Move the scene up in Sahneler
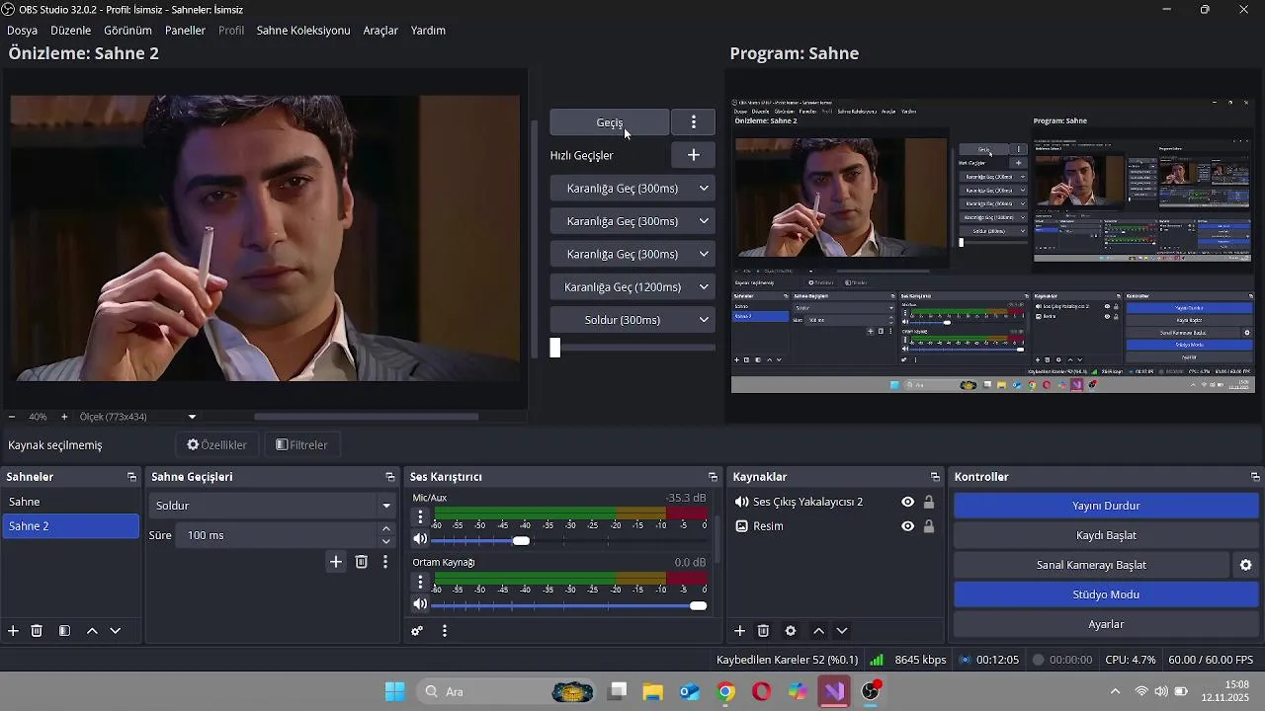 click(x=92, y=631)
